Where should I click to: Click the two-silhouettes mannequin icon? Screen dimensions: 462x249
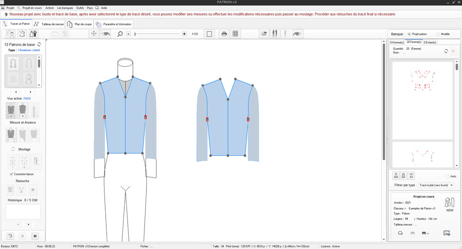tap(276, 34)
